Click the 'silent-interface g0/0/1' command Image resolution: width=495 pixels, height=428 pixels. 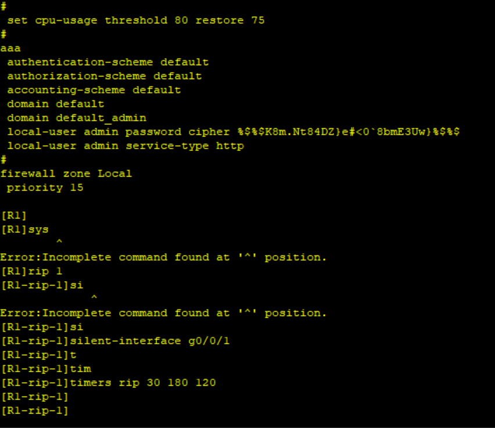pos(149,341)
